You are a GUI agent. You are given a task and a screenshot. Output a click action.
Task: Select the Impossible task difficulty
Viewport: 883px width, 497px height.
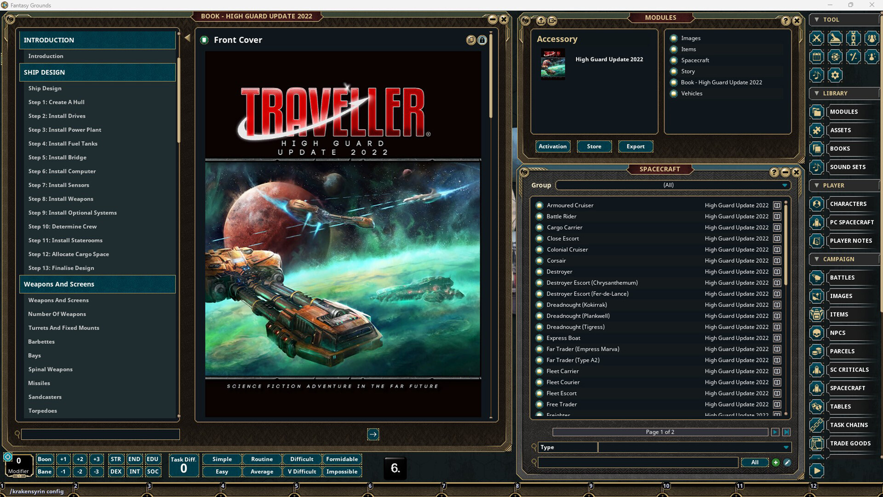(x=342, y=472)
